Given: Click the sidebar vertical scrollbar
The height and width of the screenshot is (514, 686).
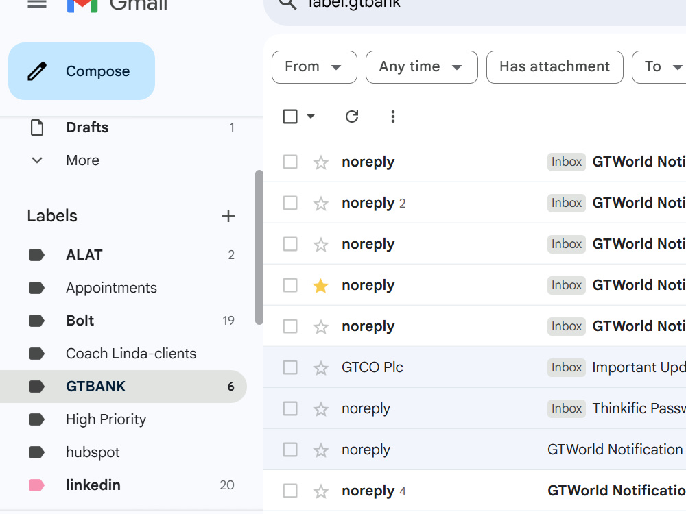Looking at the screenshot, I should [x=259, y=247].
